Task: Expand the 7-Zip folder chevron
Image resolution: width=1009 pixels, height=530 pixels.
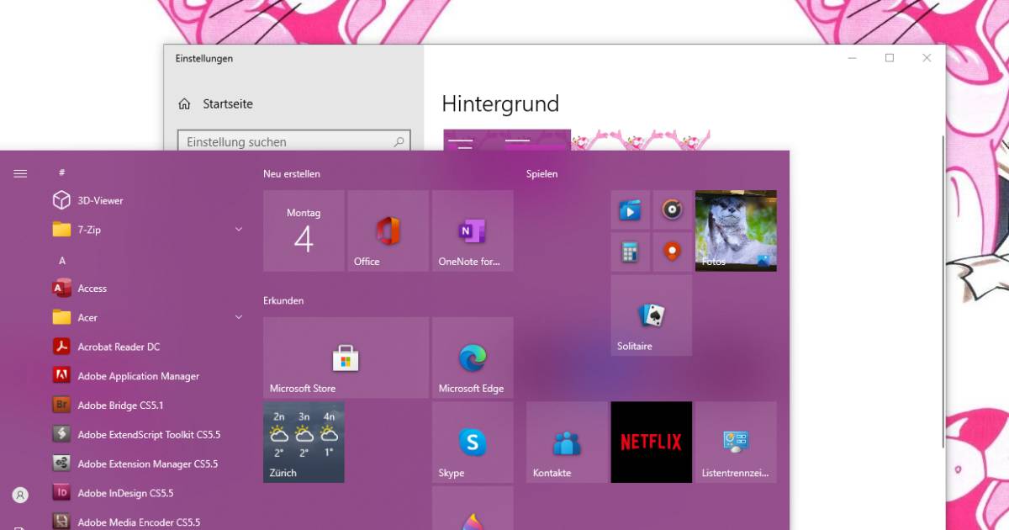Action: (239, 230)
